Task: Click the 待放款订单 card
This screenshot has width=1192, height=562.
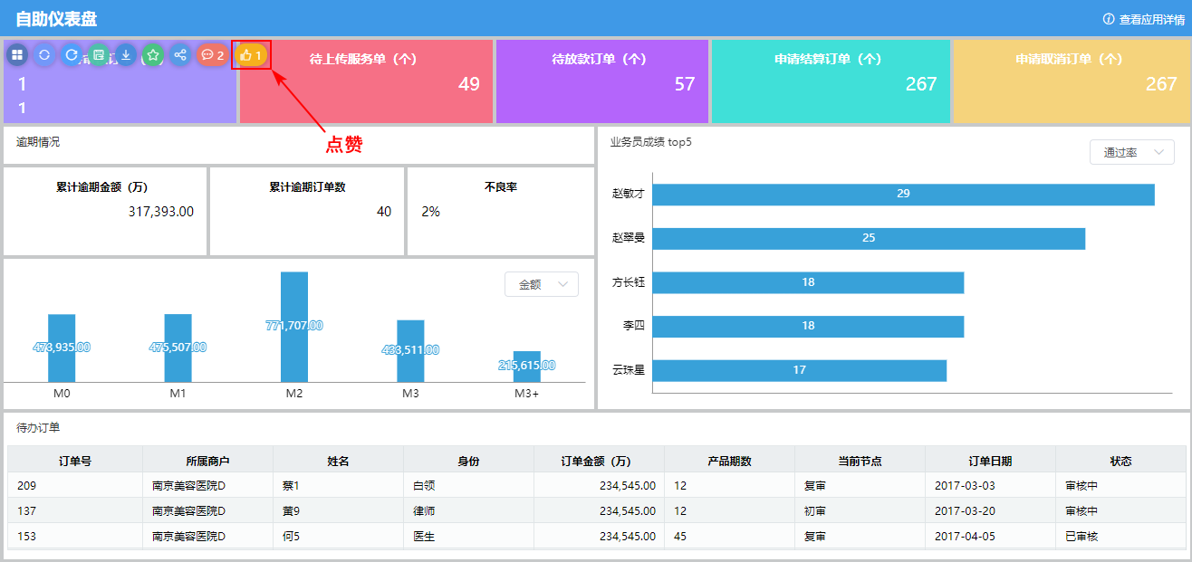Action: pyautogui.click(x=601, y=81)
